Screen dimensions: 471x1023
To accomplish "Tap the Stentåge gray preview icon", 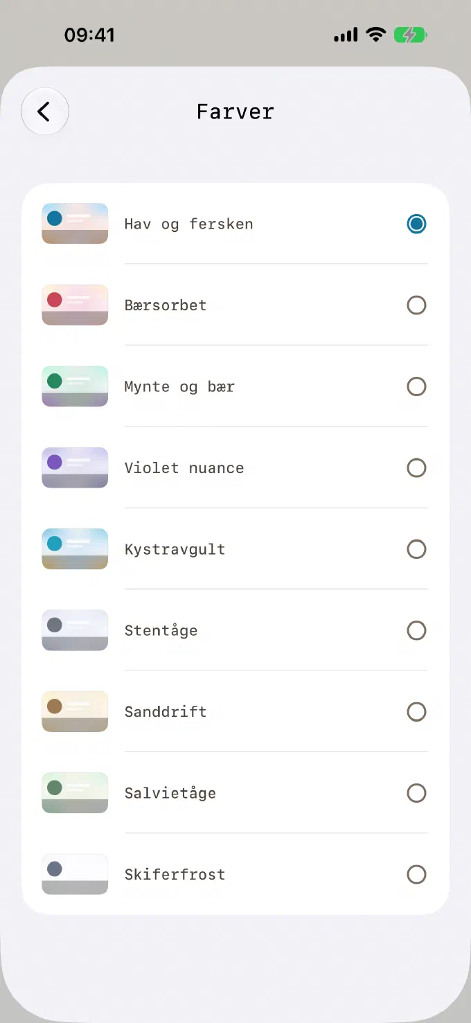I will (75, 630).
